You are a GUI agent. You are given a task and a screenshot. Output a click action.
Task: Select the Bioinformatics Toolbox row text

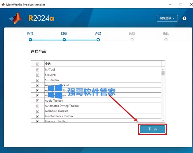59,116
